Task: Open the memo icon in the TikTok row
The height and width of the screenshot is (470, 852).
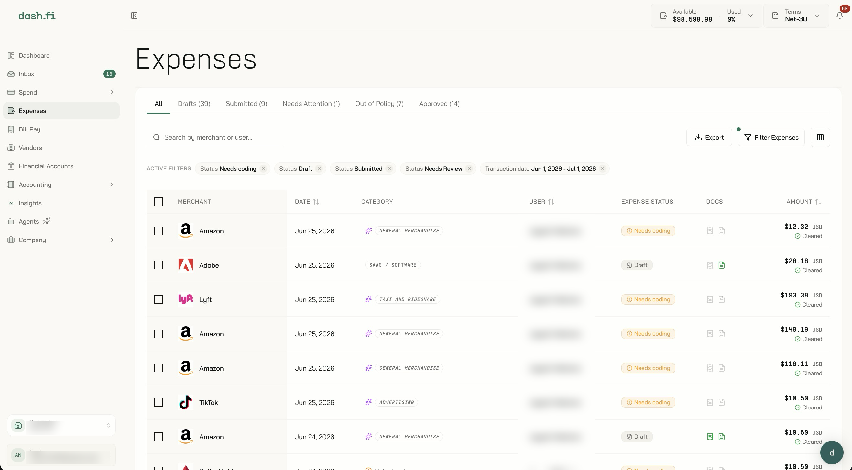Action: [x=721, y=402]
